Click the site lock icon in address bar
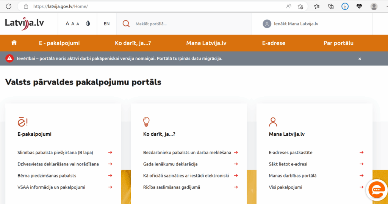388x204 pixels. (x=26, y=6)
